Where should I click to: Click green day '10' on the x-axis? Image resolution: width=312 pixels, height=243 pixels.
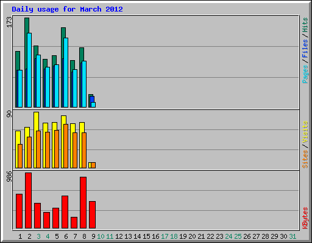click(101, 236)
